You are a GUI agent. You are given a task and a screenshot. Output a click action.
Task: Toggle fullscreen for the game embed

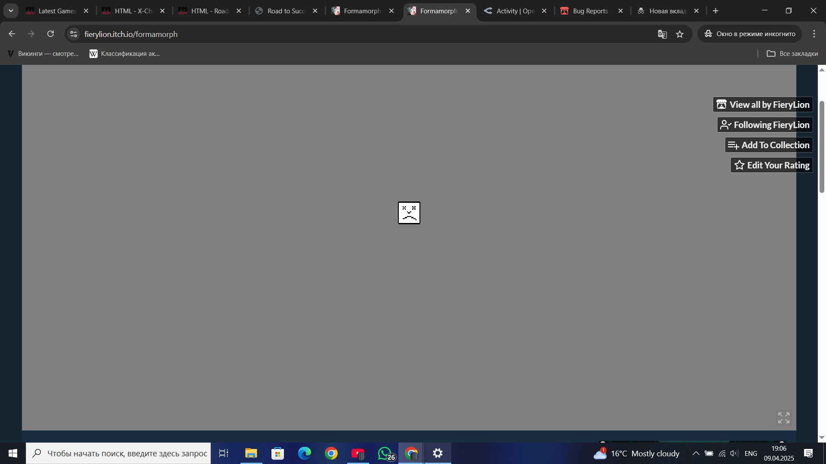tap(784, 418)
